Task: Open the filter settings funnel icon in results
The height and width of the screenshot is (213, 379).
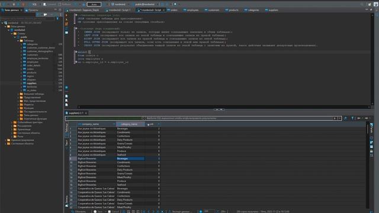Action: 352,118
